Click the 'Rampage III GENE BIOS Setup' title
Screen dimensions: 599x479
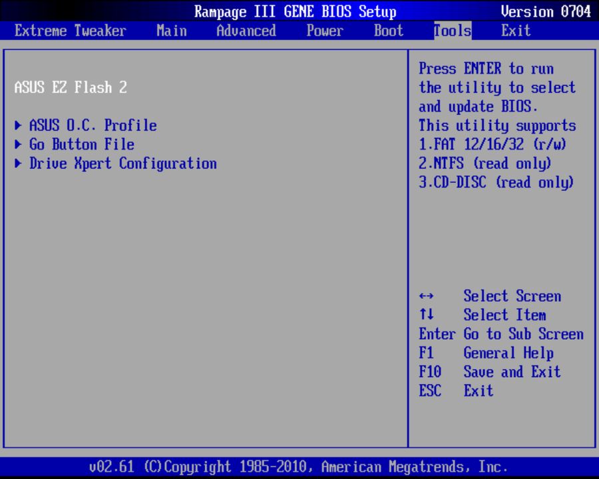pyautogui.click(x=296, y=11)
